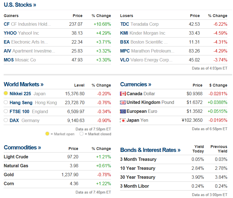Click the 10 Year Treasury label

(x=138, y=168)
